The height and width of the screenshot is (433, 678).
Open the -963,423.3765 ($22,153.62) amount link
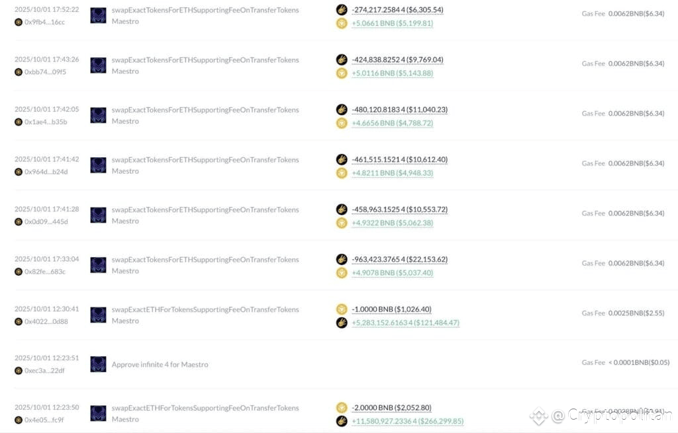pos(399,259)
